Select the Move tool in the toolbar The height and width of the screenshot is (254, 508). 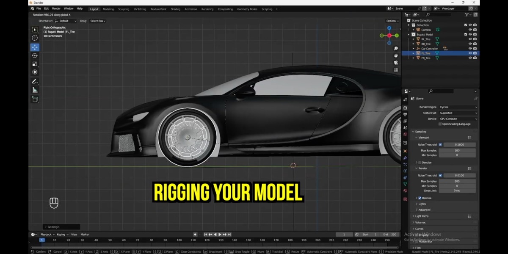tap(35, 47)
